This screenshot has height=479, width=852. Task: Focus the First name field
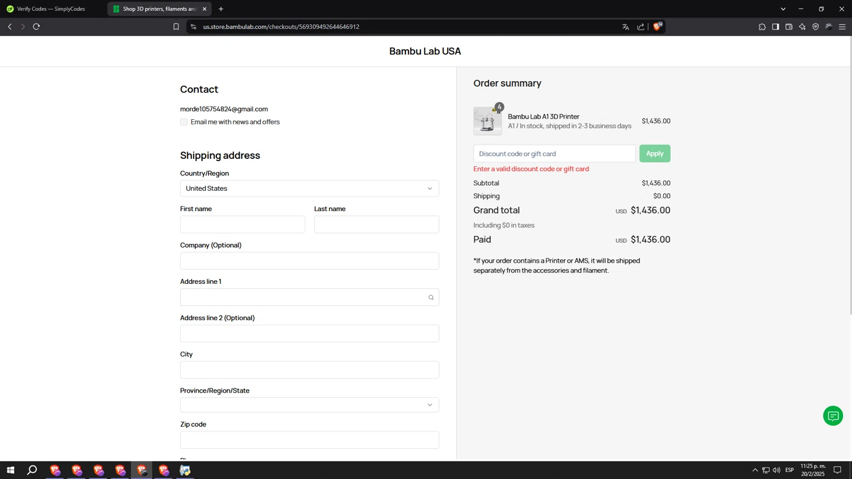pos(243,224)
